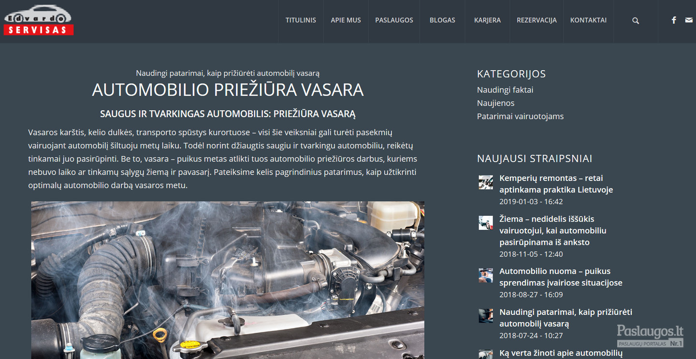Click the date 2018-11-05 - 12:40
The width and height of the screenshot is (696, 359).
531,254
